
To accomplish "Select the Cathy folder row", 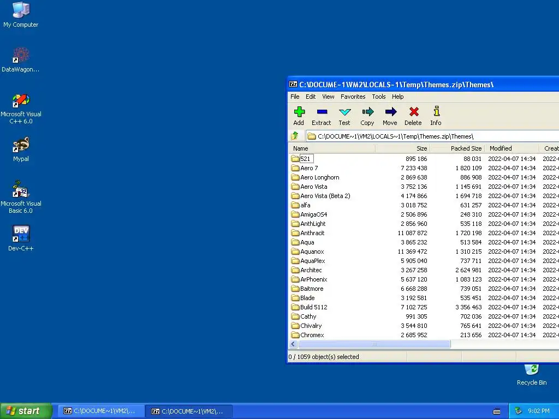I will [x=424, y=316].
